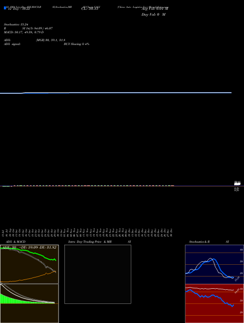244x323 pixels.
Task: Click the 'ADX signal:' label
Action: [x=12, y=44]
